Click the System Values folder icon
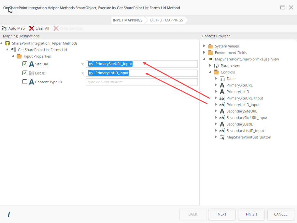 (210, 46)
